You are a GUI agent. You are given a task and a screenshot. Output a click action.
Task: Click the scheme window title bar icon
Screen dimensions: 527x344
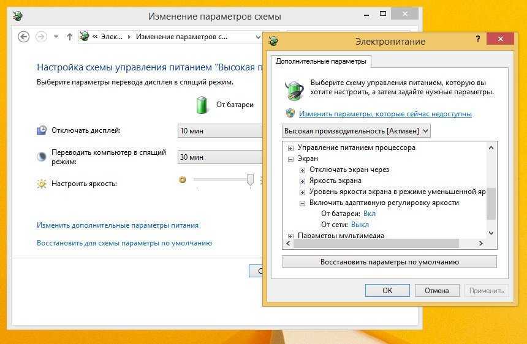pyautogui.click(x=18, y=16)
